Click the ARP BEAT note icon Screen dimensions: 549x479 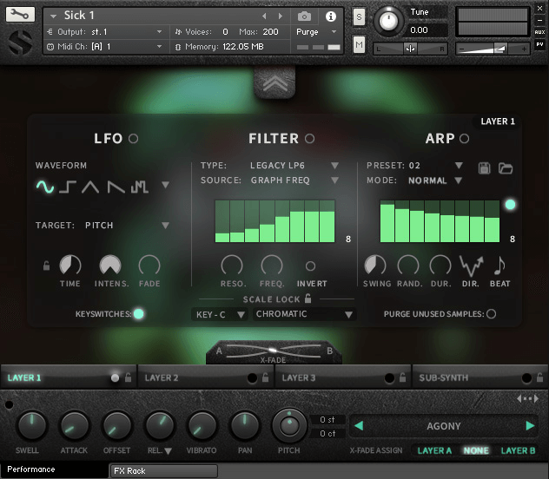pos(499,266)
